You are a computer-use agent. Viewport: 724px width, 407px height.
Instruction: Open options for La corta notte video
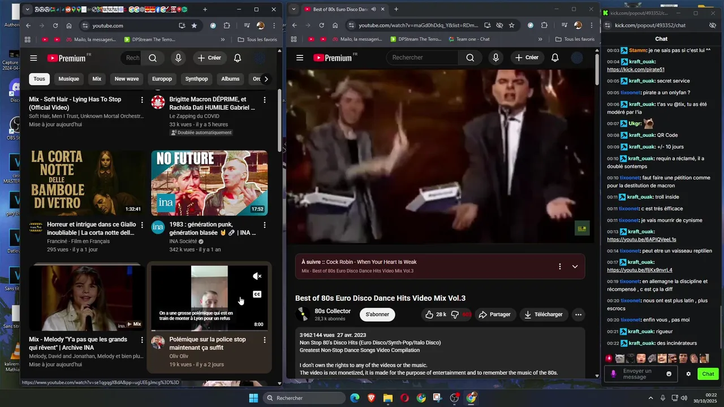click(142, 225)
